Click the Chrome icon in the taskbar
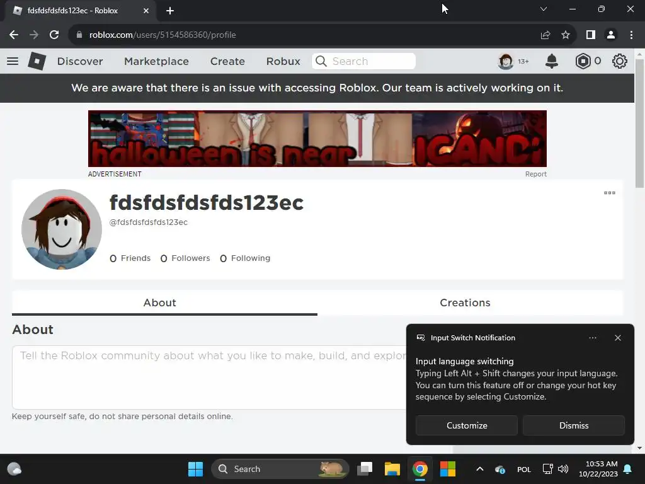The height and width of the screenshot is (484, 645). click(420, 469)
